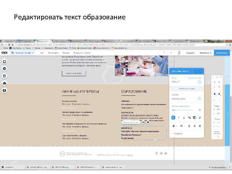The width and height of the screenshot is (232, 174).
Task: Click the hexagon logo in the footer
Action: (63, 154)
